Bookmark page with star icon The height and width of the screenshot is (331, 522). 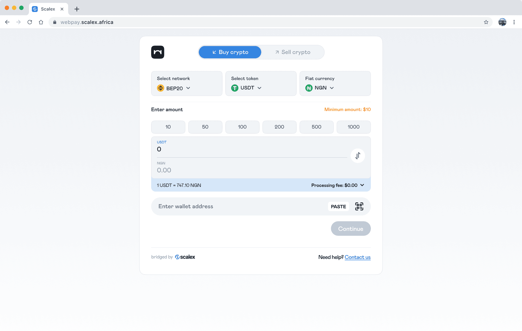pos(486,22)
